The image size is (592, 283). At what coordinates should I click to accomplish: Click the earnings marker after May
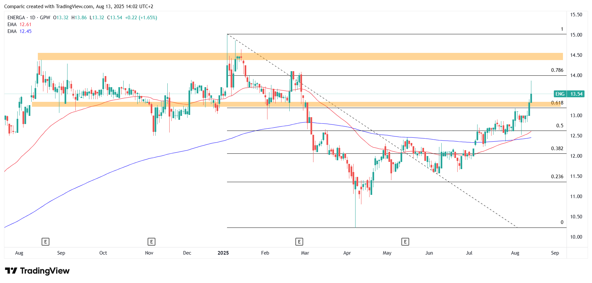pyautogui.click(x=405, y=242)
